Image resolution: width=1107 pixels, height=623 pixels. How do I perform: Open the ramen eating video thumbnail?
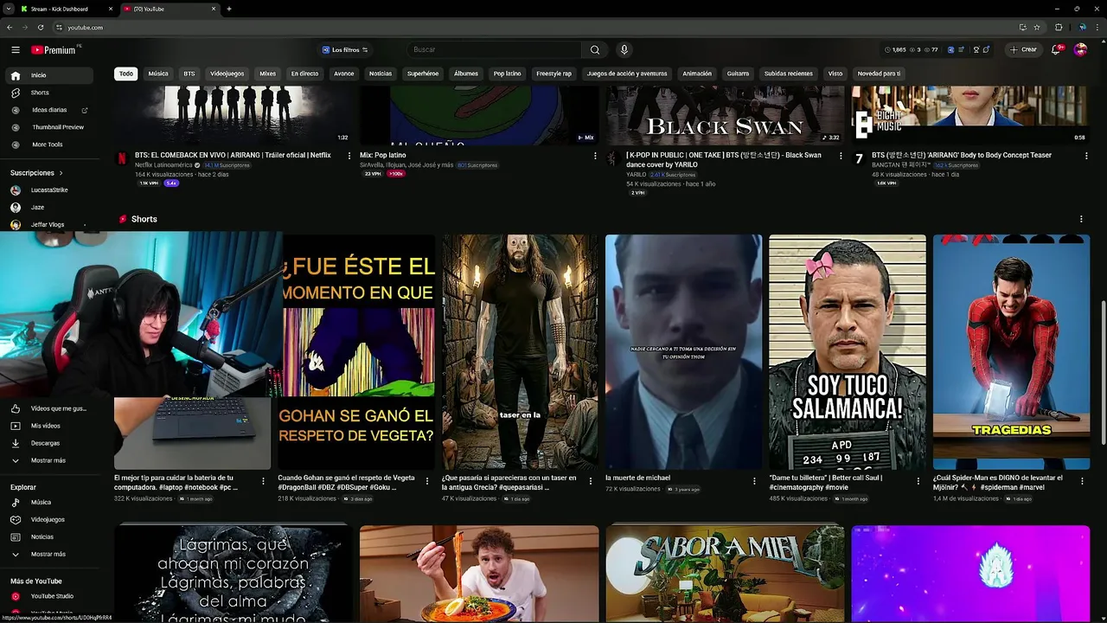point(479,573)
